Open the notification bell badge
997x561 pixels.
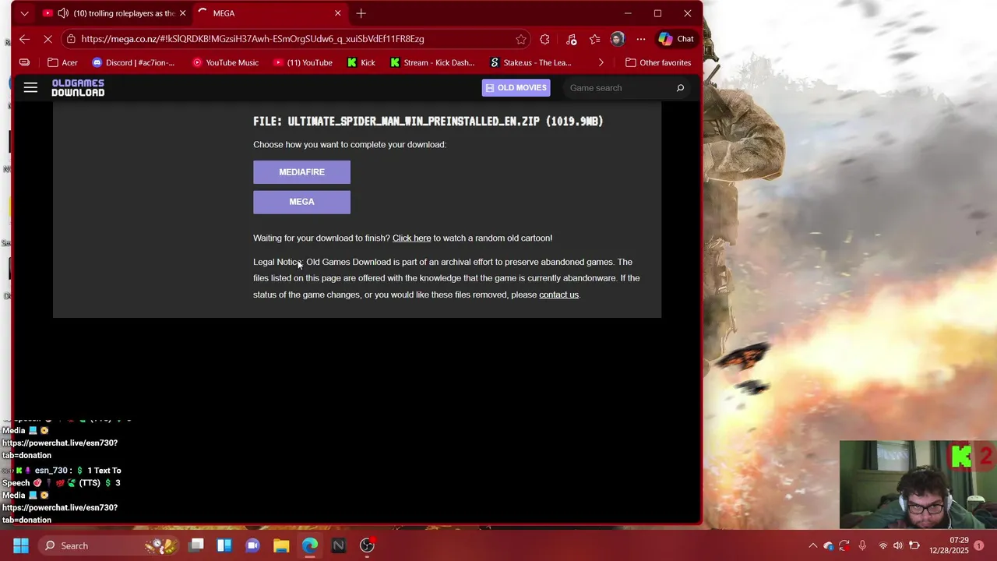point(979,545)
